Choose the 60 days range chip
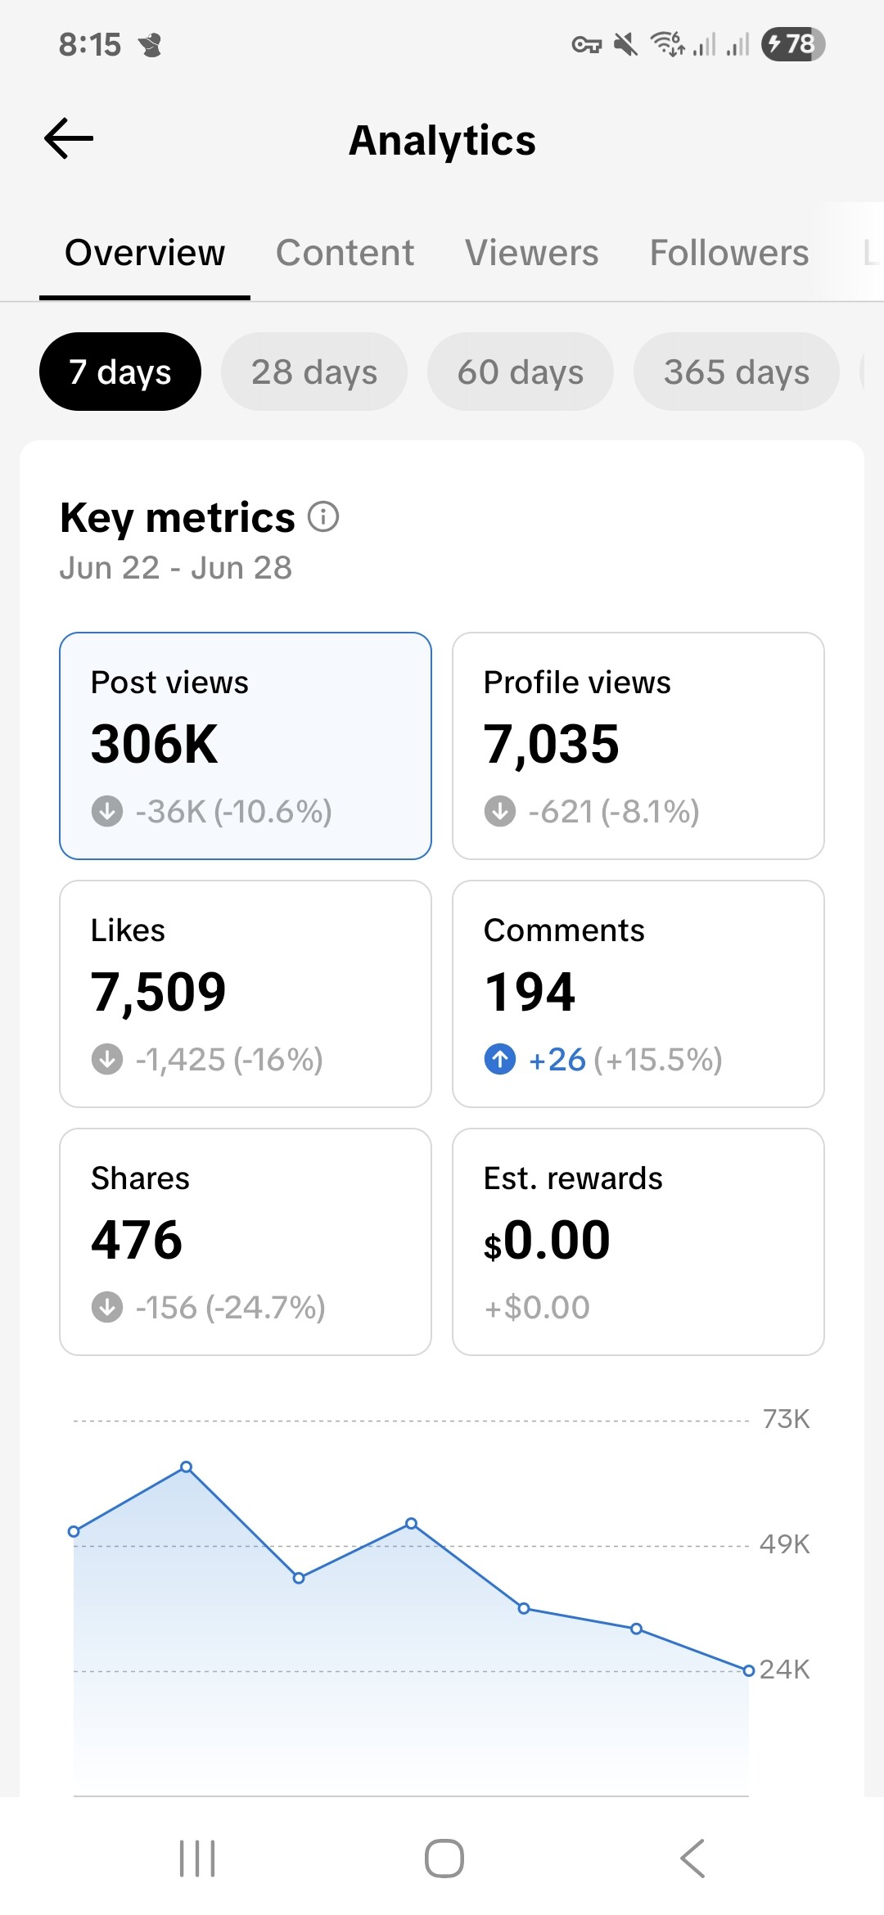 click(x=521, y=372)
